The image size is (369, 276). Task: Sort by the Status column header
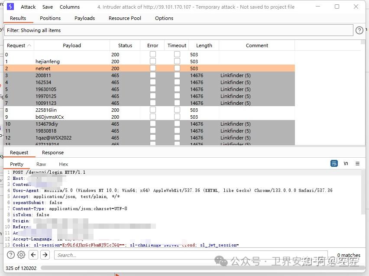click(125, 45)
